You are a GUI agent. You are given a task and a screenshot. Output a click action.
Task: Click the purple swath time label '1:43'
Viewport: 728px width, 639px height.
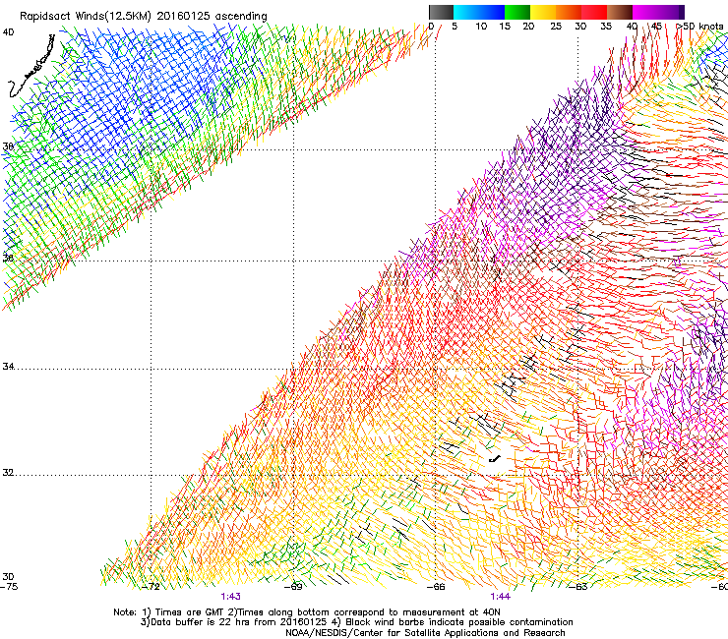click(231, 597)
